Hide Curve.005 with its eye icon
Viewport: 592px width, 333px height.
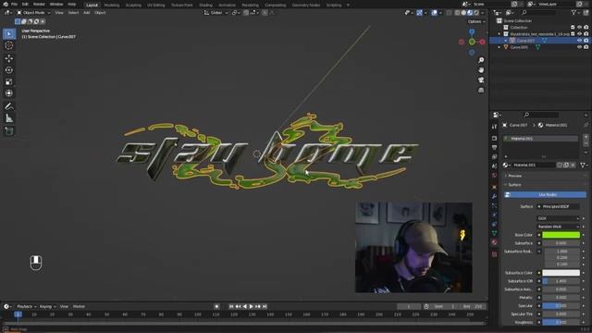point(579,47)
